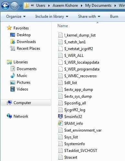Click the $systeminfo text file icon
This screenshot has width=125, height=161.
[60, 144]
